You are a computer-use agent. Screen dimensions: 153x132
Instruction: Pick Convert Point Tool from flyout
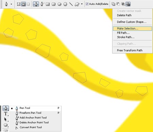(x=35, y=127)
